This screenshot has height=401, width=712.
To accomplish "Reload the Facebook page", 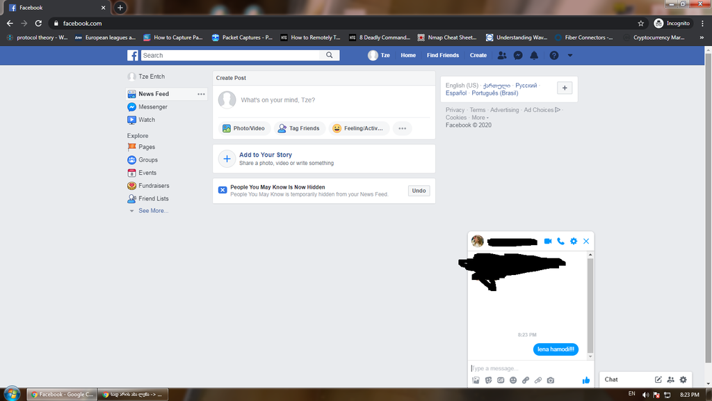I will (x=39, y=23).
